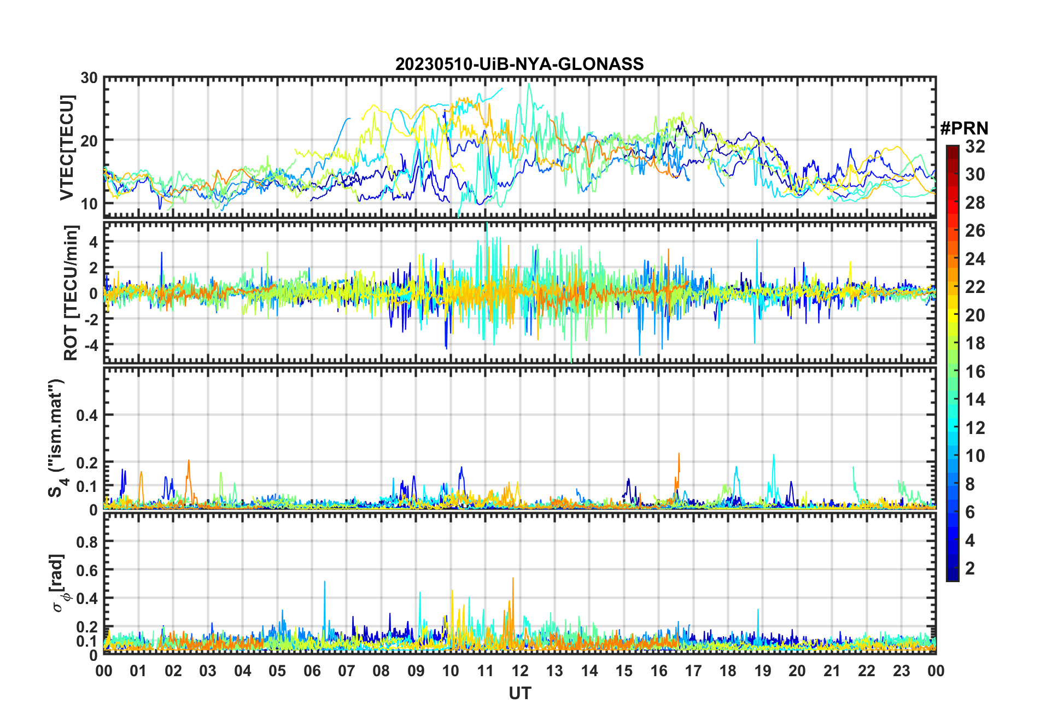Click VTEC axis tick label 20
The width and height of the screenshot is (1040, 727).
tap(89, 141)
